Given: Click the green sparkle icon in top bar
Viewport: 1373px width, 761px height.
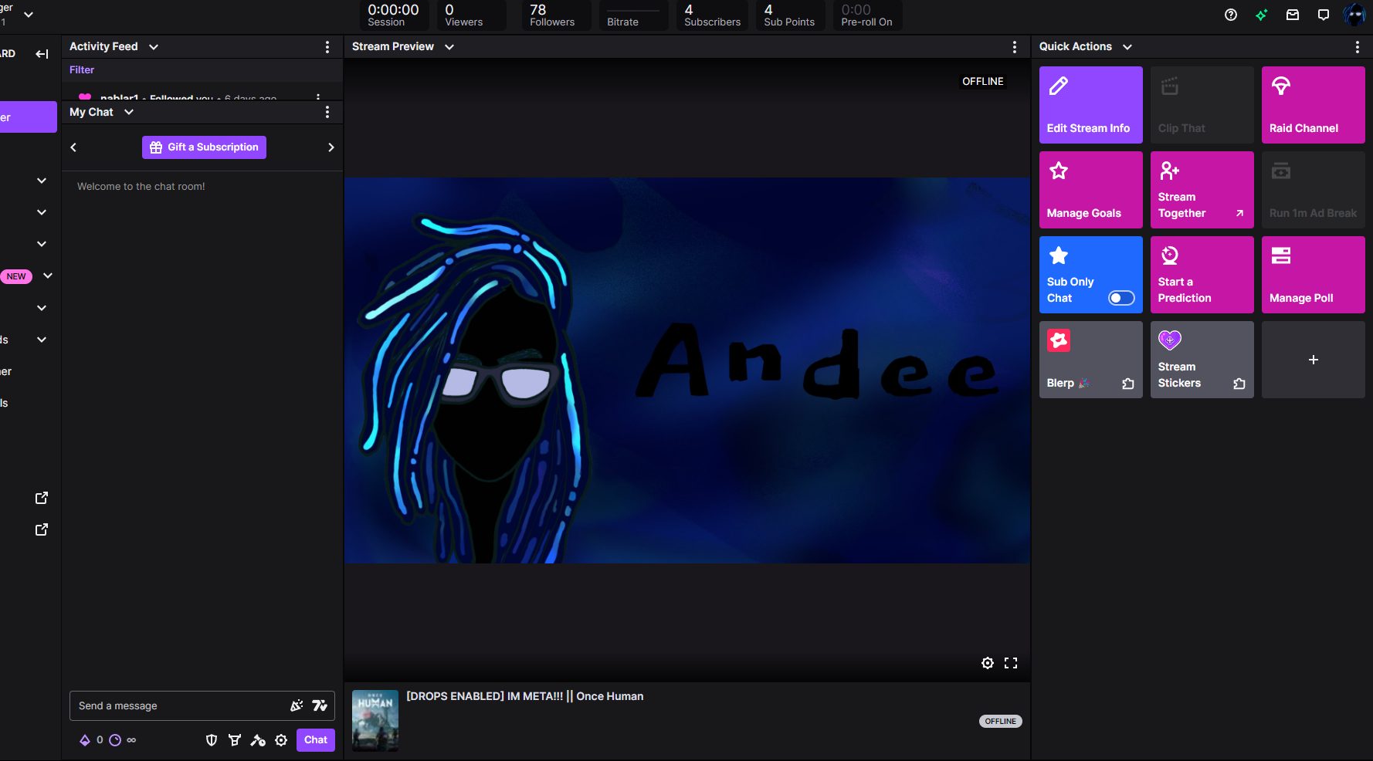Looking at the screenshot, I should point(1262,15).
